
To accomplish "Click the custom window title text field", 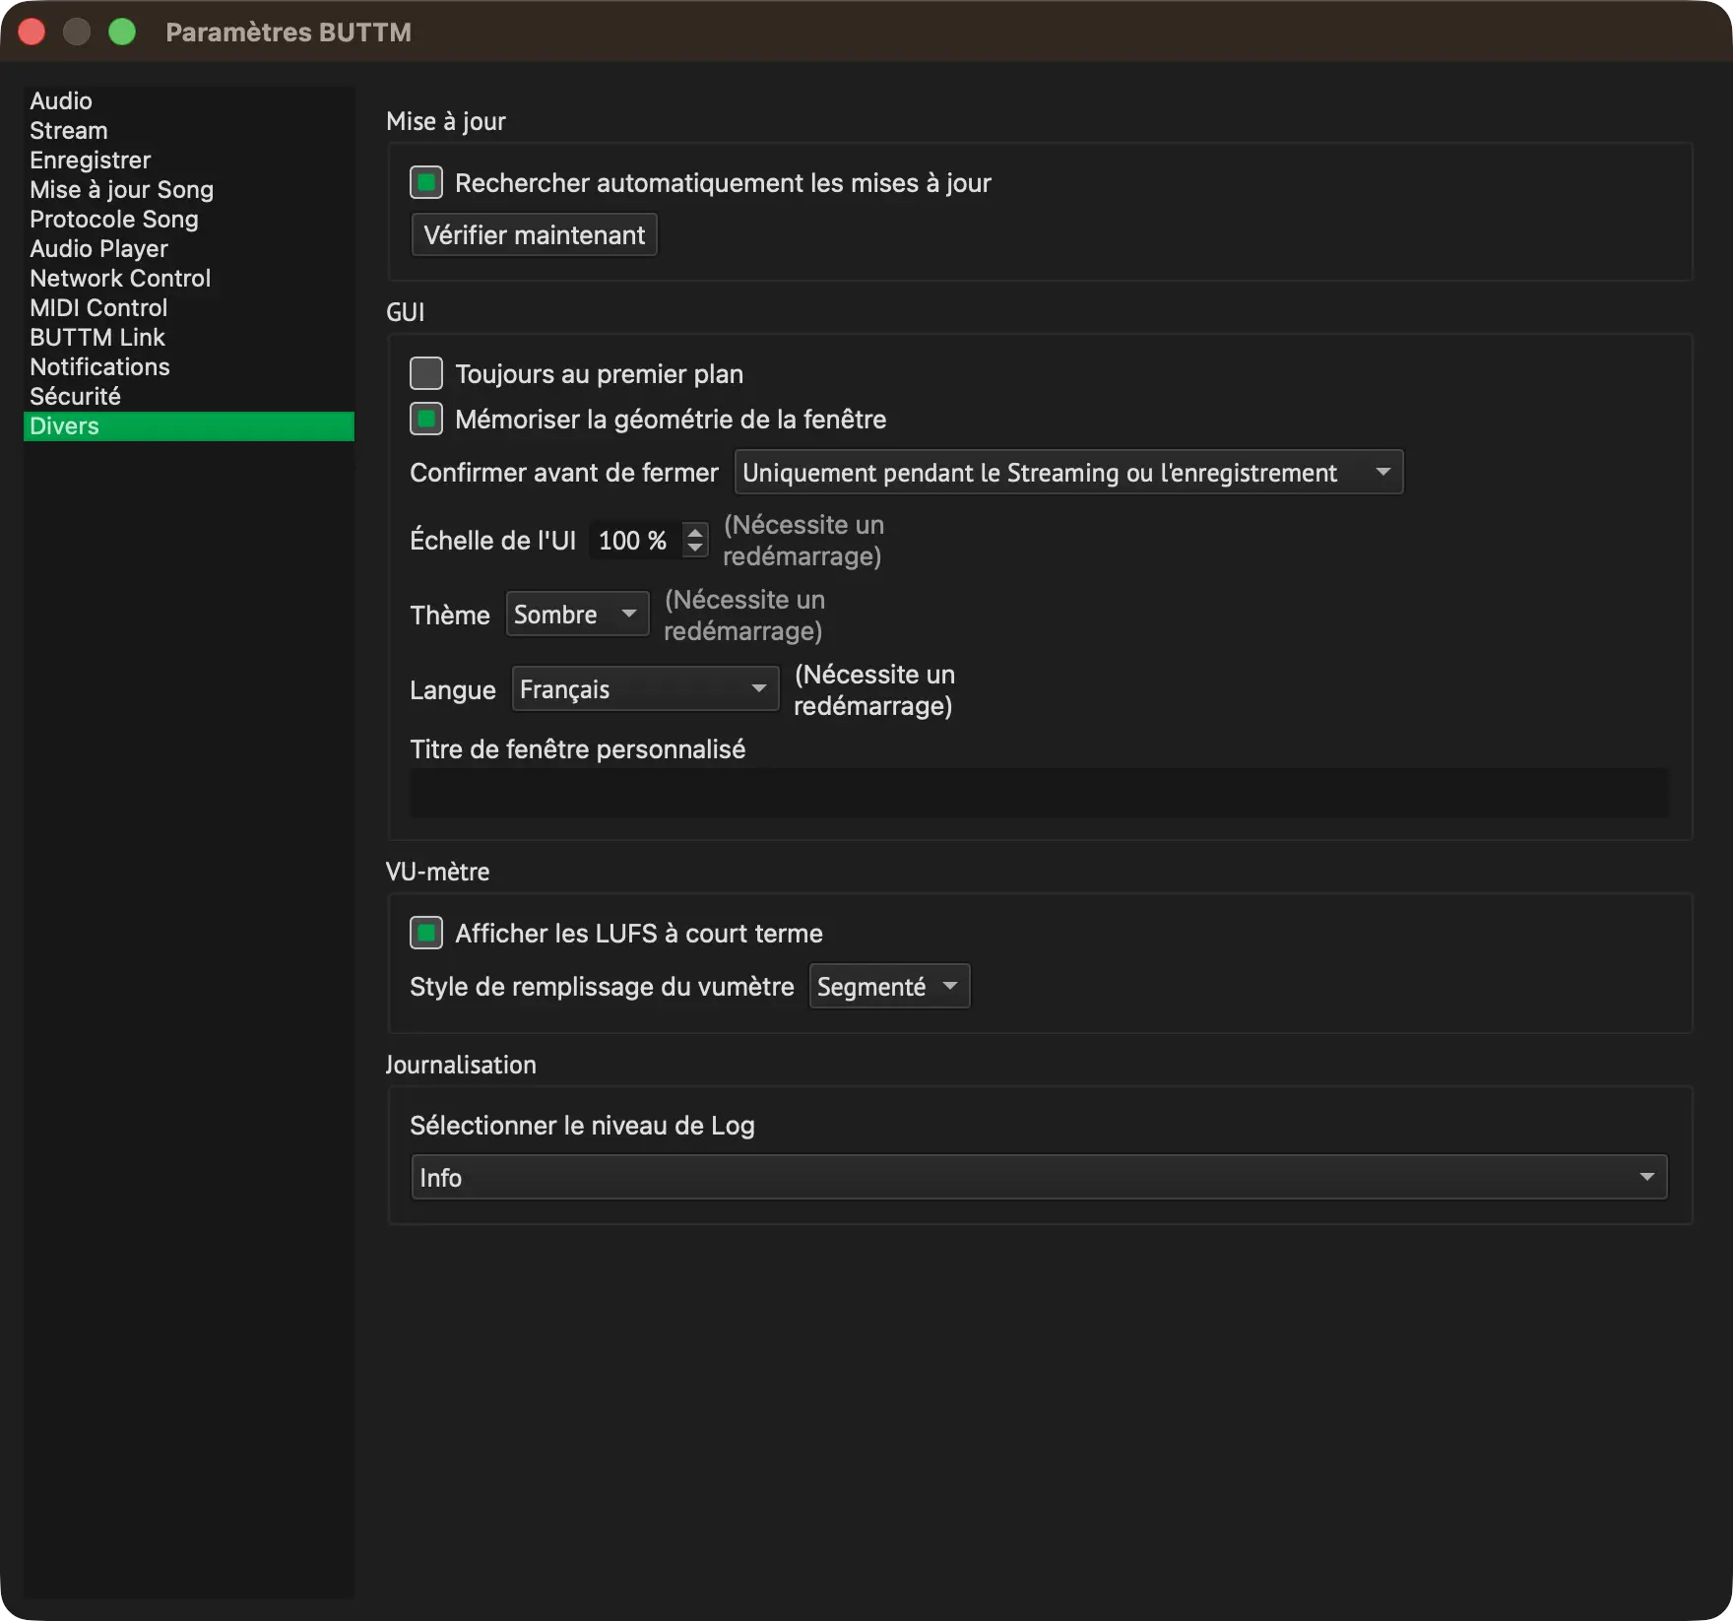I will coord(1039,793).
